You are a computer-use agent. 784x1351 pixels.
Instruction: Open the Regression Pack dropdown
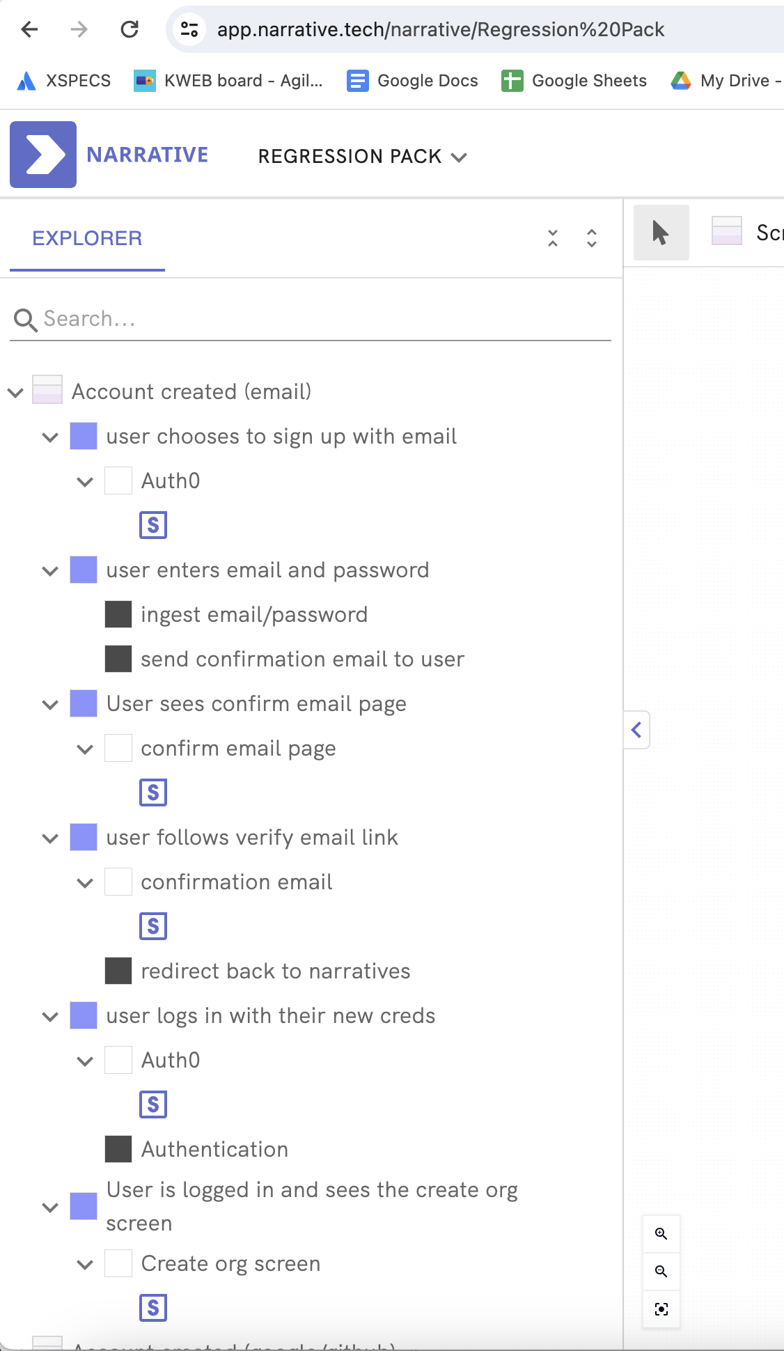(362, 156)
